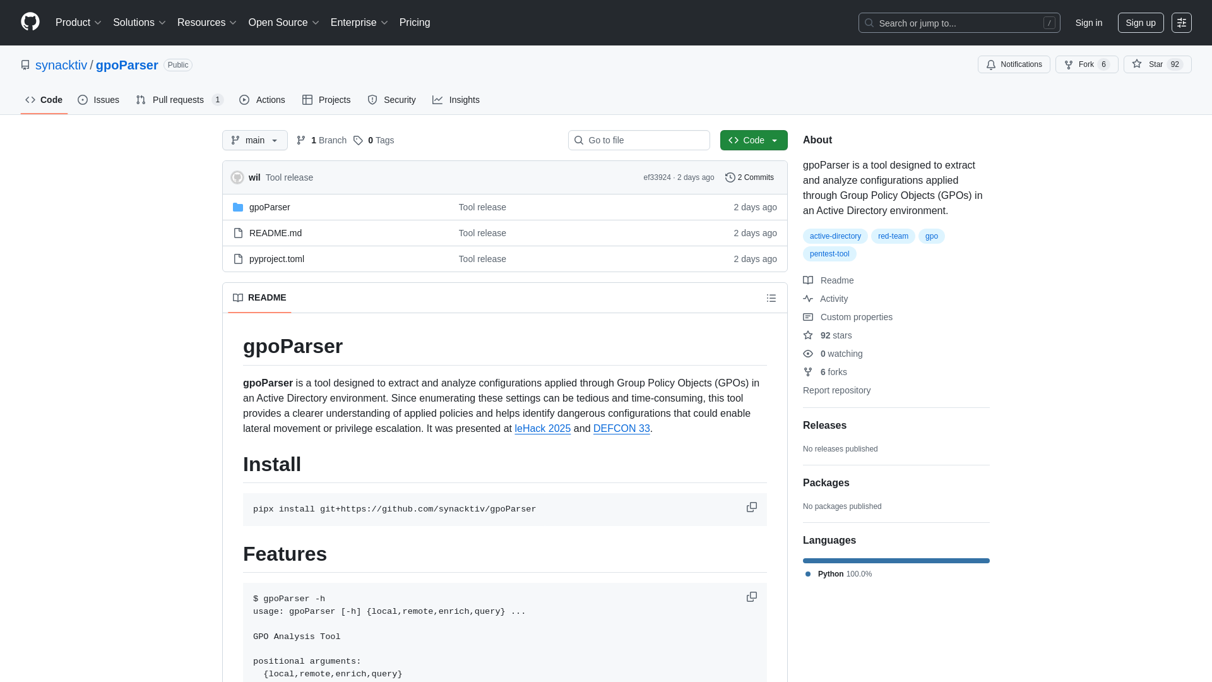
Task: Open the green Code dropdown
Action: [754, 140]
